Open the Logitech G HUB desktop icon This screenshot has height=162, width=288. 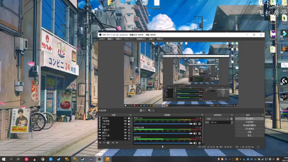click(284, 82)
